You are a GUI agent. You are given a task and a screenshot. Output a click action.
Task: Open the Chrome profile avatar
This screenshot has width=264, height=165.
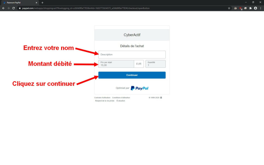[255, 8]
